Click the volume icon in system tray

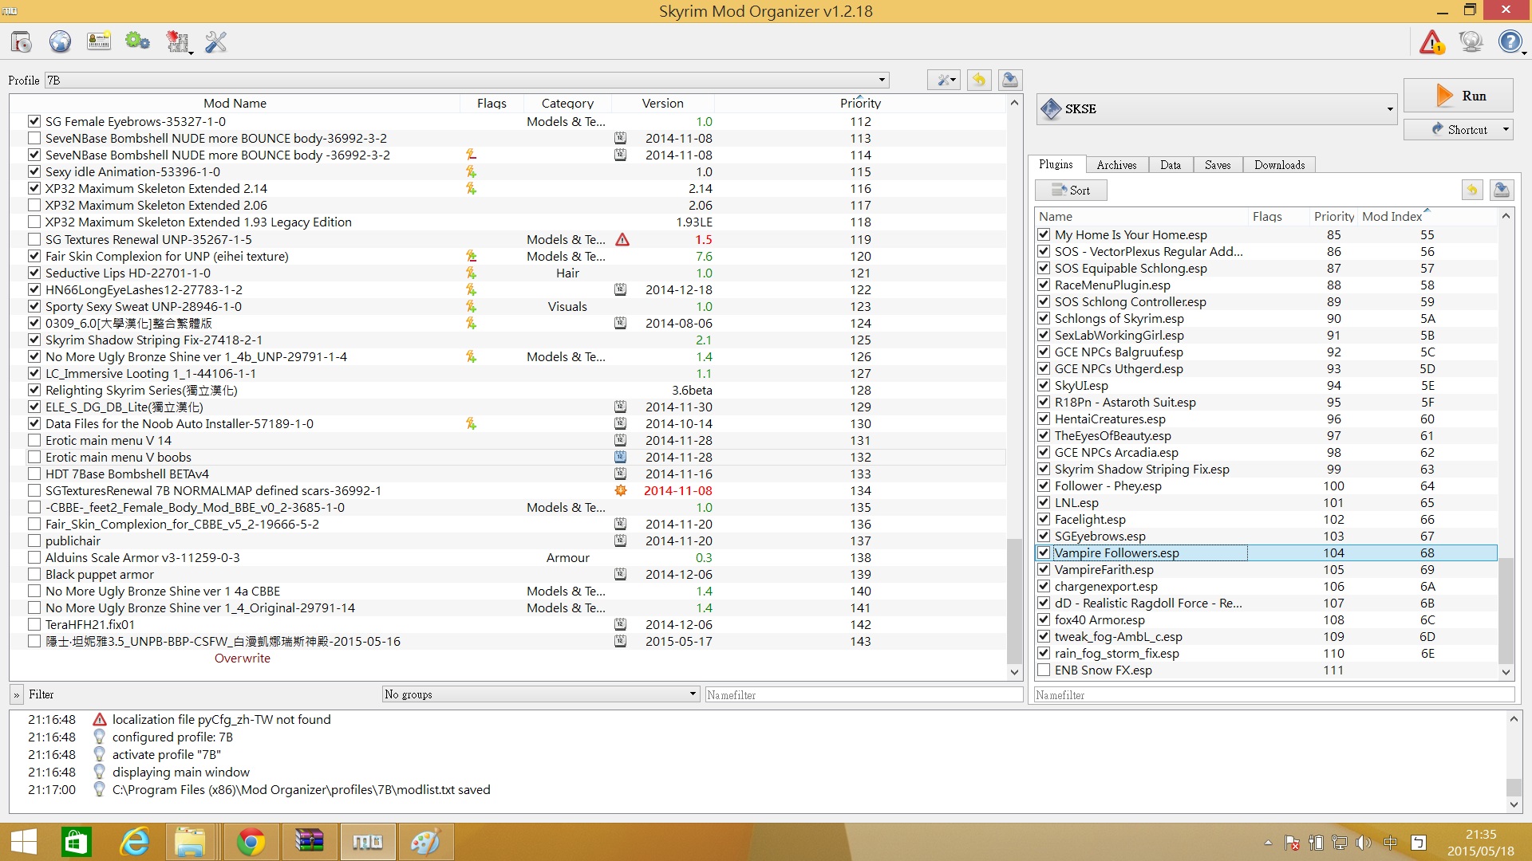(x=1364, y=843)
